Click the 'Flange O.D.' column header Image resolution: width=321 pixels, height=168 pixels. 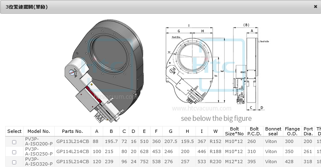292,131
